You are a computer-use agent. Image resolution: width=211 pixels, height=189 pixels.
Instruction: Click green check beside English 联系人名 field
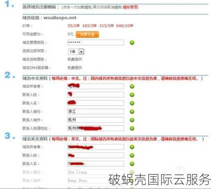[x=132, y=164]
